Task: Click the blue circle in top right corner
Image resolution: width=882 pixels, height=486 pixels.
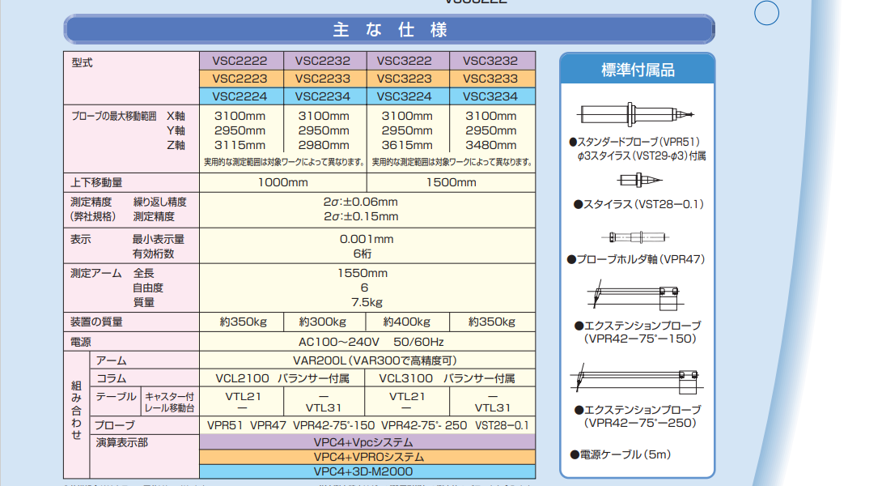Action: (x=766, y=13)
